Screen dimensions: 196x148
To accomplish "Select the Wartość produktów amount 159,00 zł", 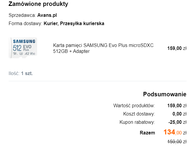I will (x=177, y=106).
